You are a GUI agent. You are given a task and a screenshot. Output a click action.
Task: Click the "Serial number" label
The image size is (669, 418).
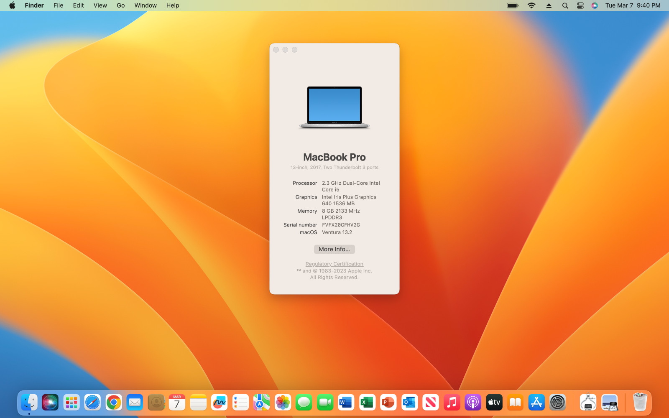click(x=300, y=225)
